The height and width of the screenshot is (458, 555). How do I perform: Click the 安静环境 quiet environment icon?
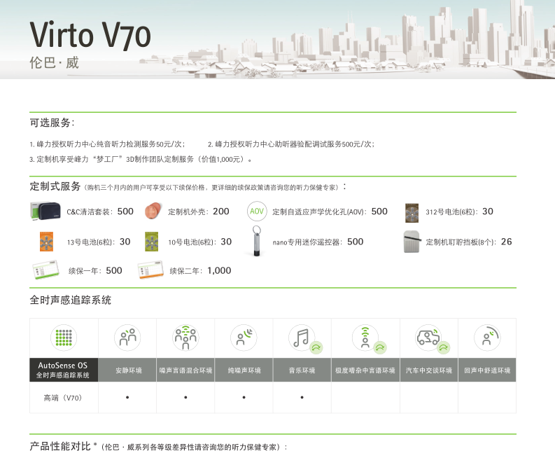point(127,338)
